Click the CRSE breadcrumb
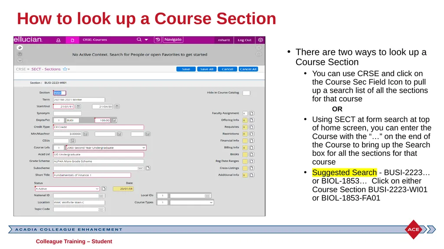 tap(21, 69)
